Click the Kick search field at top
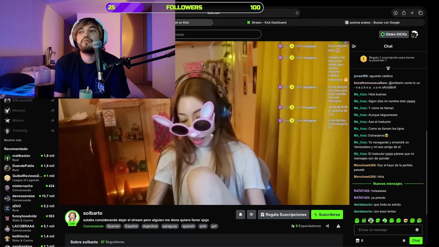 [218, 34]
